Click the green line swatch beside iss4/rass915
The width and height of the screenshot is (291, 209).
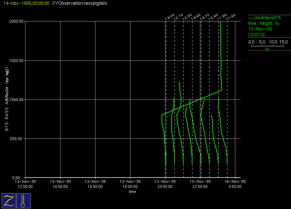point(251,18)
